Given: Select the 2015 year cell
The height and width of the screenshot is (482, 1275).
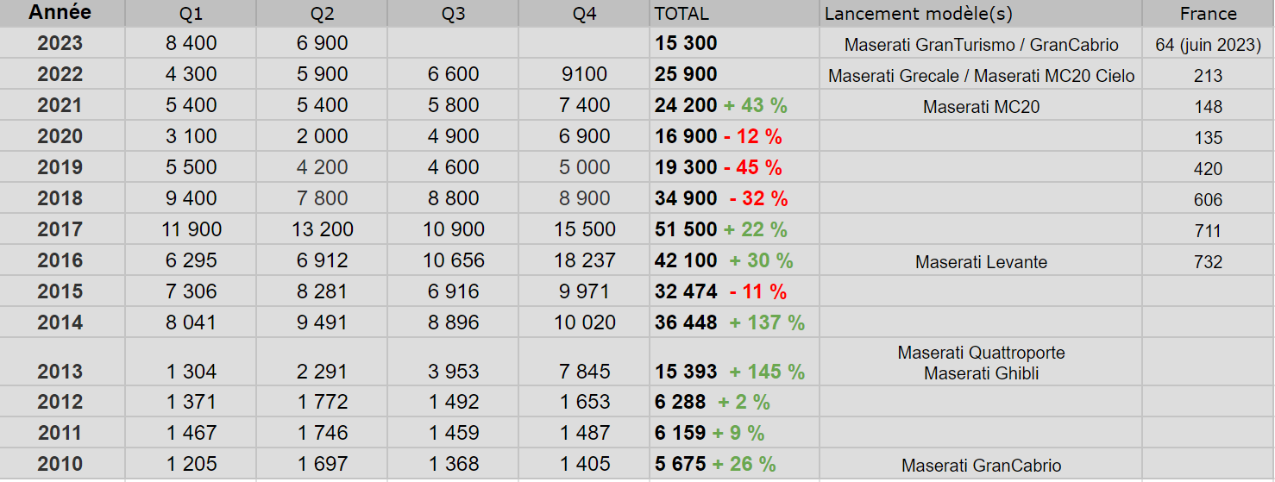Looking at the screenshot, I should pyautogui.click(x=62, y=291).
